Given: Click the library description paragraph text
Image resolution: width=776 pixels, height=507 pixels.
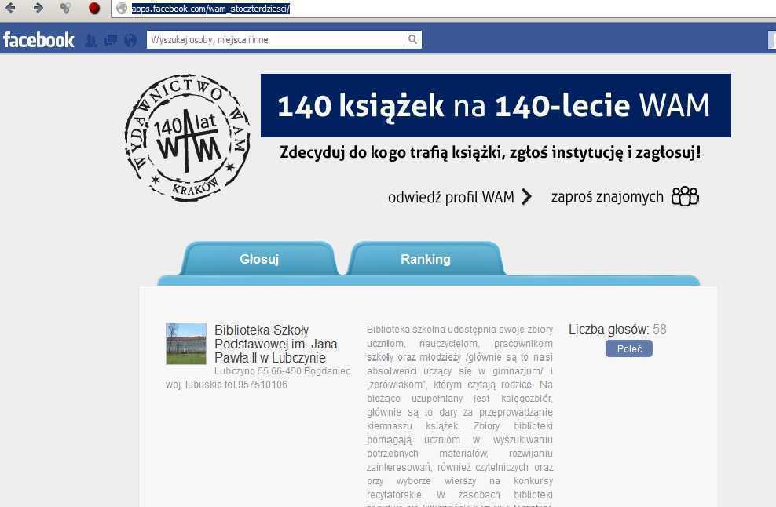Looking at the screenshot, I should point(459,415).
